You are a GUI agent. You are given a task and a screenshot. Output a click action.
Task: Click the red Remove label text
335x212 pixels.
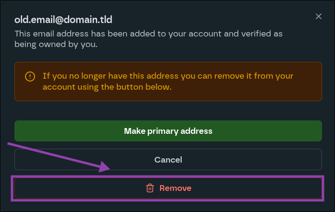pyautogui.click(x=175, y=188)
